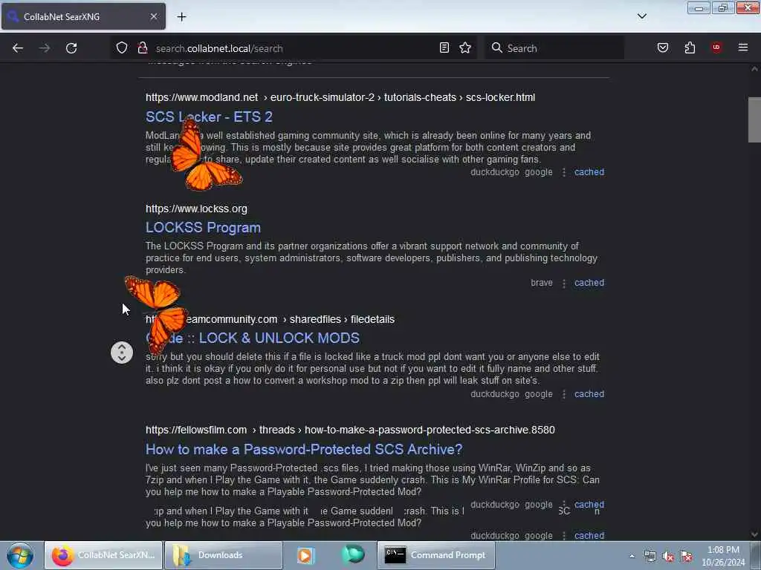Click the scrollbar down arrow

[754, 534]
